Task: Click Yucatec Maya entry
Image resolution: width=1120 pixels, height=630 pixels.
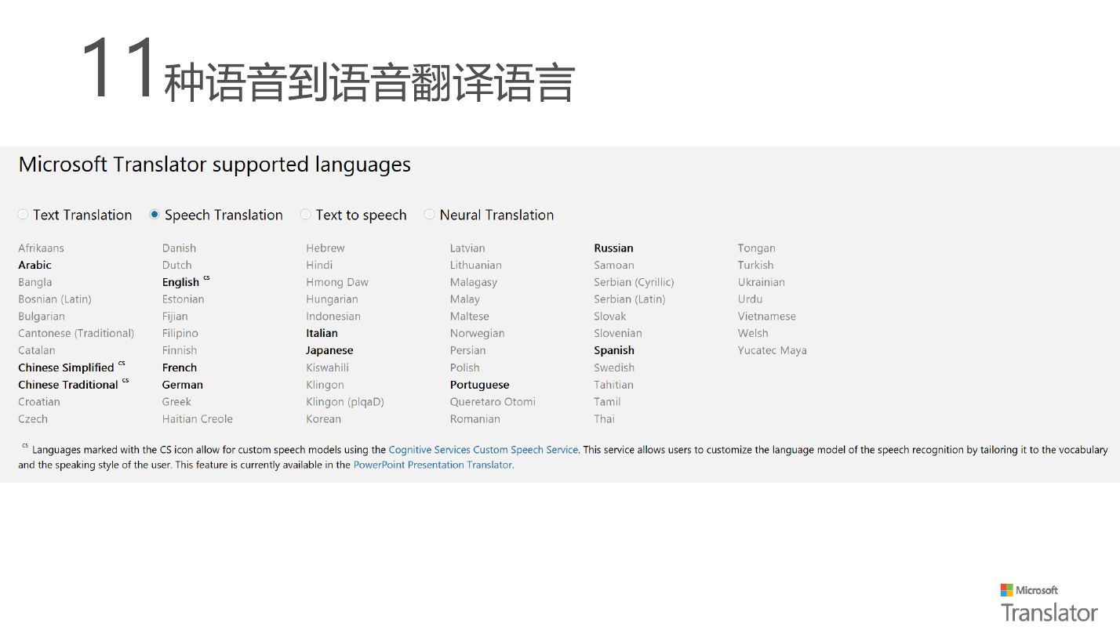Action: 772,350
